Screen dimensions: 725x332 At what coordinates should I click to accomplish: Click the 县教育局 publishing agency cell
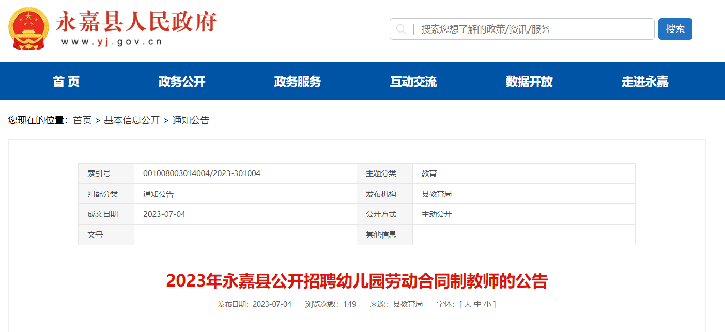click(437, 194)
